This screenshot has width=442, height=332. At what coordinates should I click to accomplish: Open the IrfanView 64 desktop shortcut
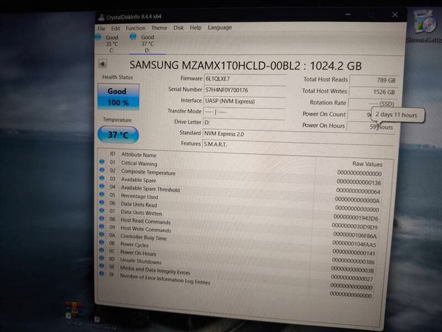[x=103, y=323]
